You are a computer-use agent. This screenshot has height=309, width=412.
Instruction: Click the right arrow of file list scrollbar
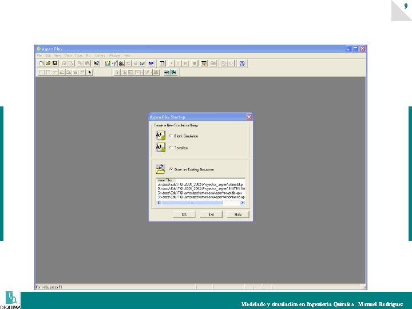click(242, 203)
